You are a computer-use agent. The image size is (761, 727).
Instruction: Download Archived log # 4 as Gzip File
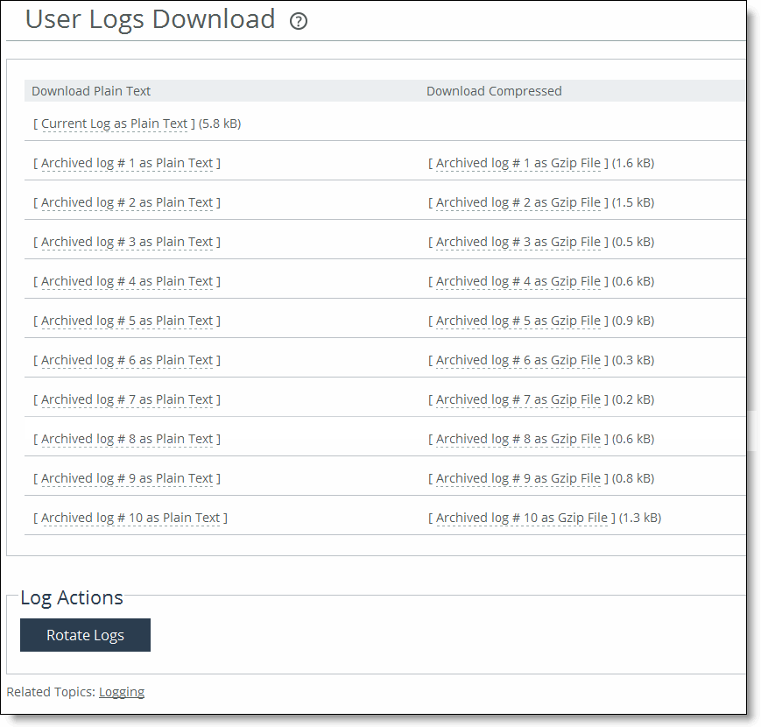(x=518, y=281)
